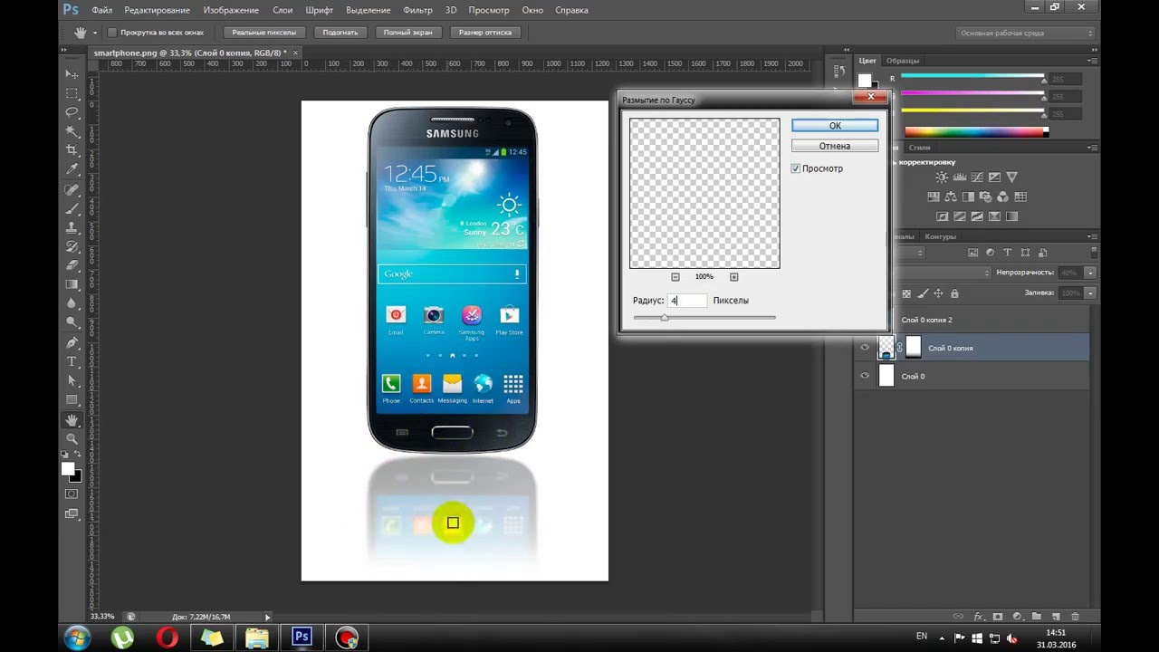Toggle Прокрутка во всех окнах checkbox
1159x652 pixels.
point(112,33)
